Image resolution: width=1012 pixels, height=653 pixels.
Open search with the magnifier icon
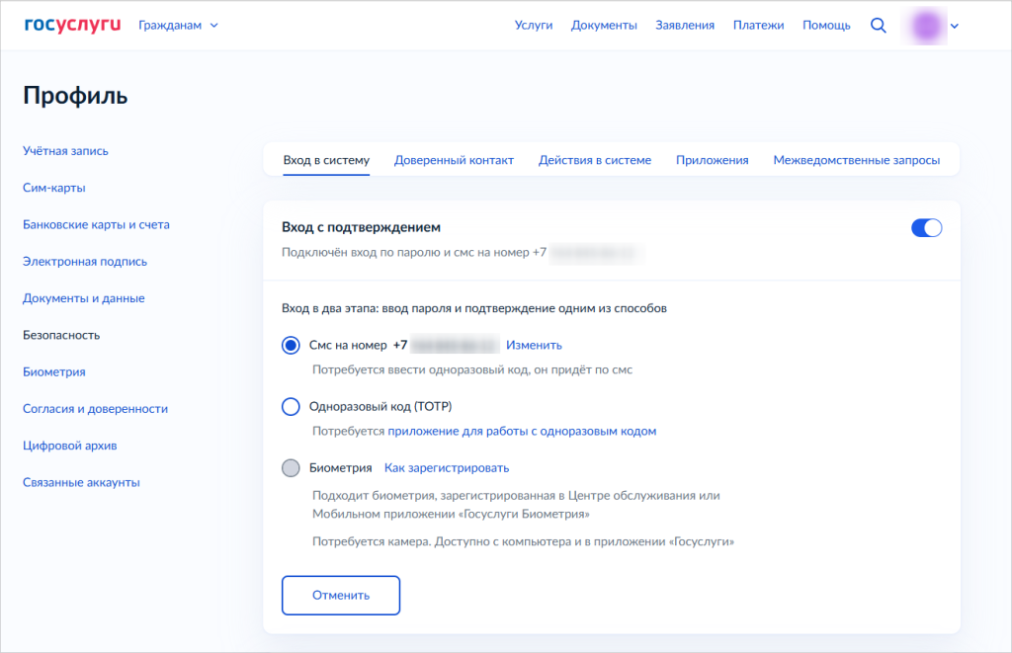(878, 26)
